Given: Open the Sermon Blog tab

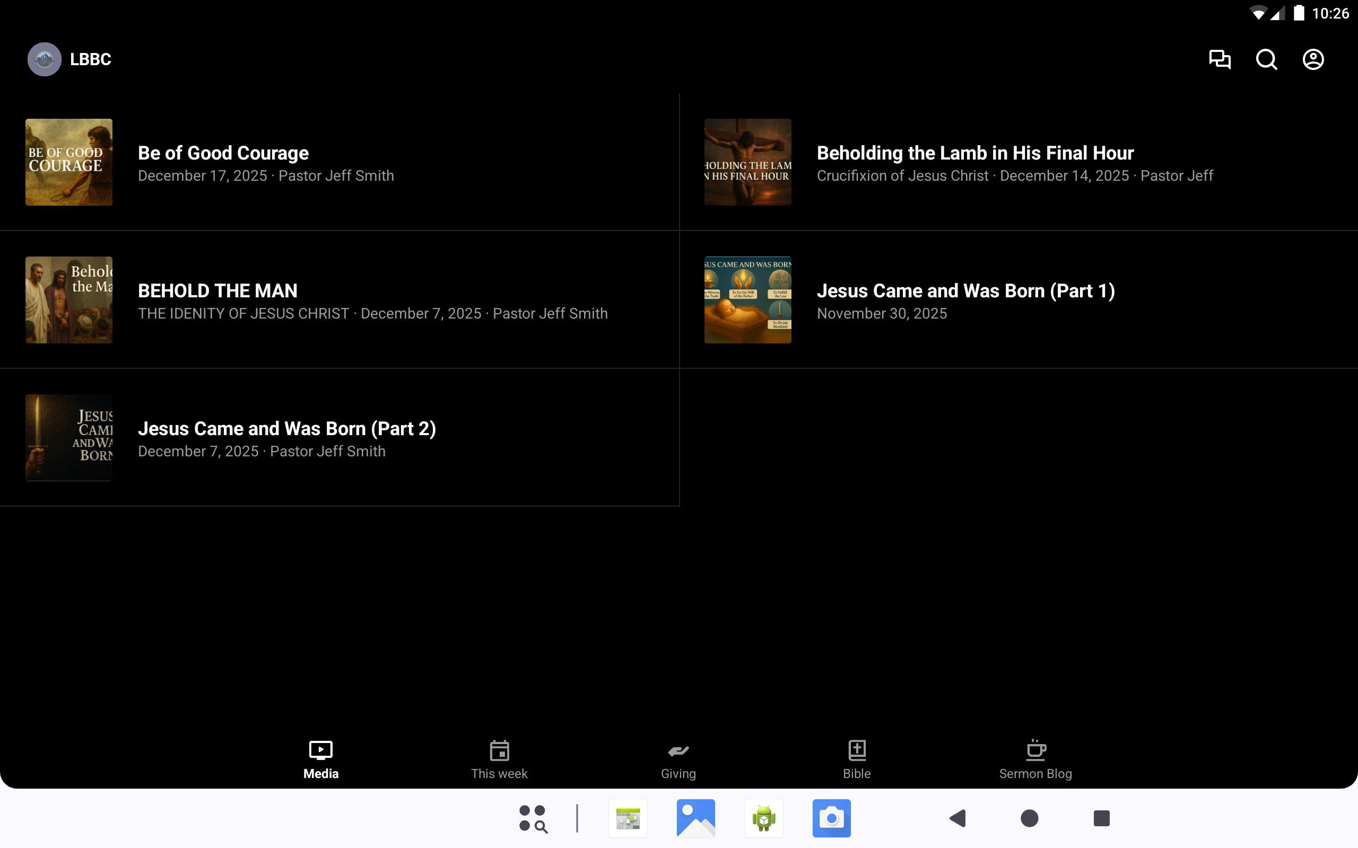Looking at the screenshot, I should 1035,759.
